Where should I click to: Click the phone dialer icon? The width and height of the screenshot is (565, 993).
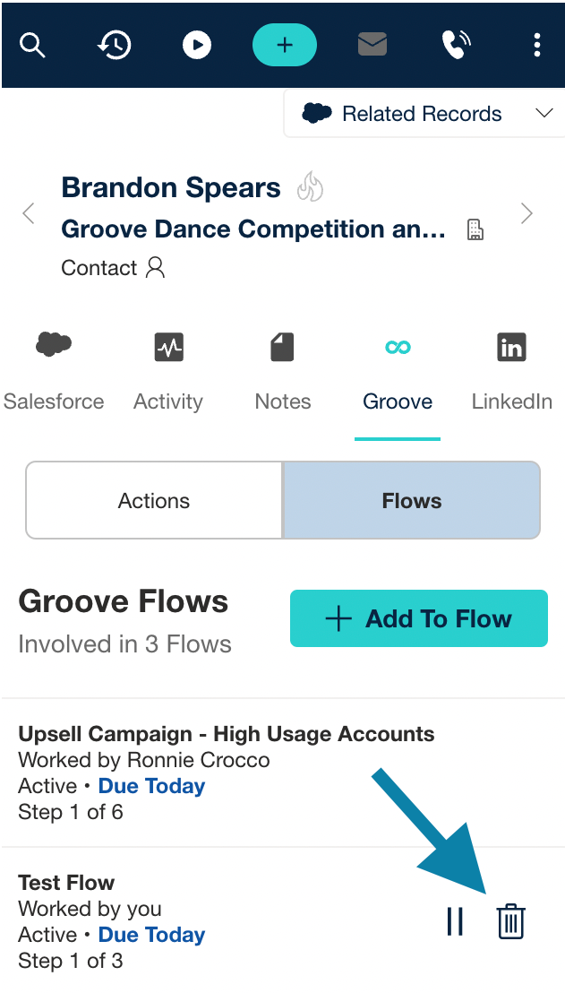(x=456, y=45)
